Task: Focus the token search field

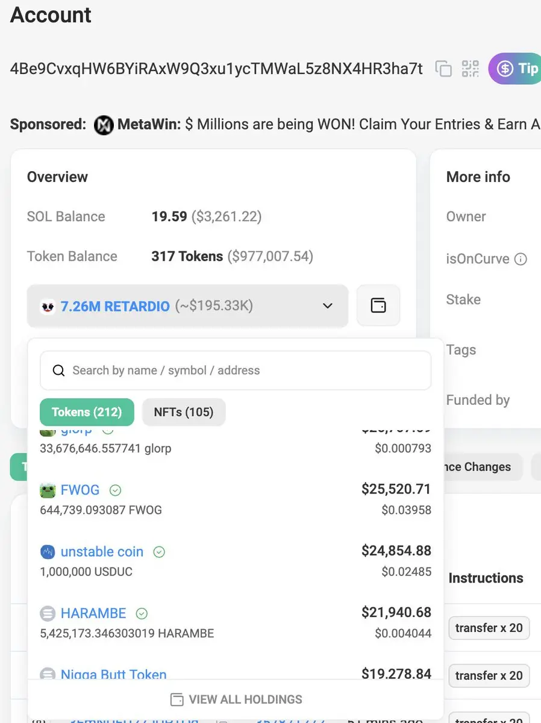Action: (236, 371)
